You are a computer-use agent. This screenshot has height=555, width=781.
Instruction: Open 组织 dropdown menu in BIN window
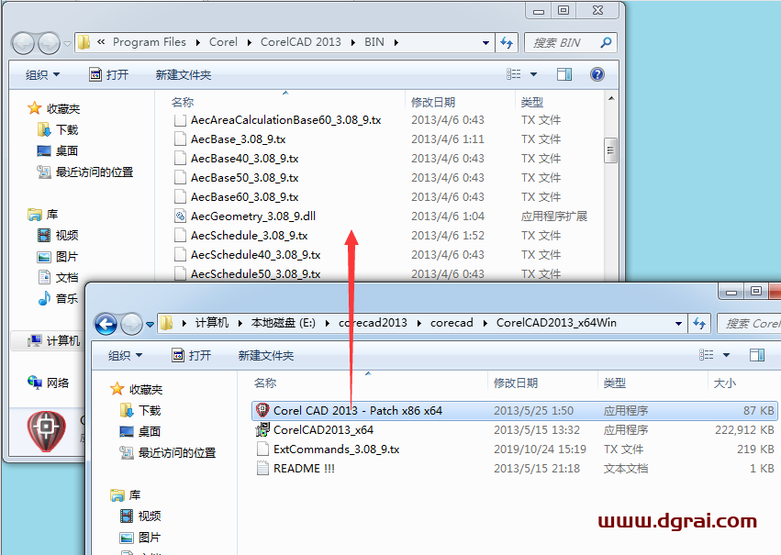click(x=42, y=74)
